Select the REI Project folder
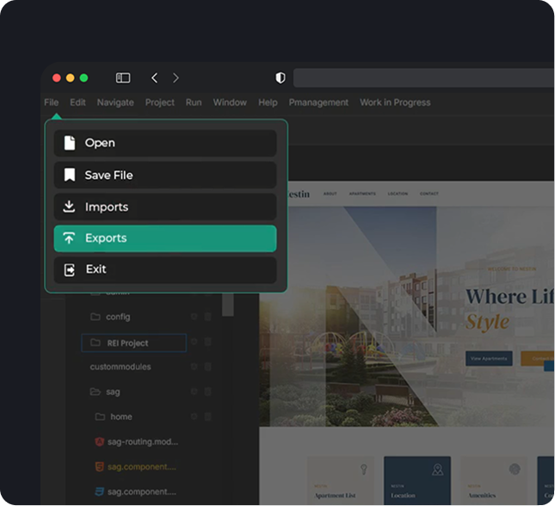The height and width of the screenshot is (506, 555). pyautogui.click(x=133, y=342)
